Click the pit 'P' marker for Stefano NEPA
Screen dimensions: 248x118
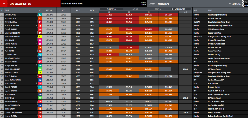[36, 84]
